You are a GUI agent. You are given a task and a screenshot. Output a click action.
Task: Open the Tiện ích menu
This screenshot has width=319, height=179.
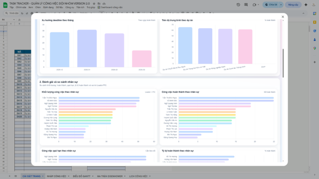tap(80, 7)
